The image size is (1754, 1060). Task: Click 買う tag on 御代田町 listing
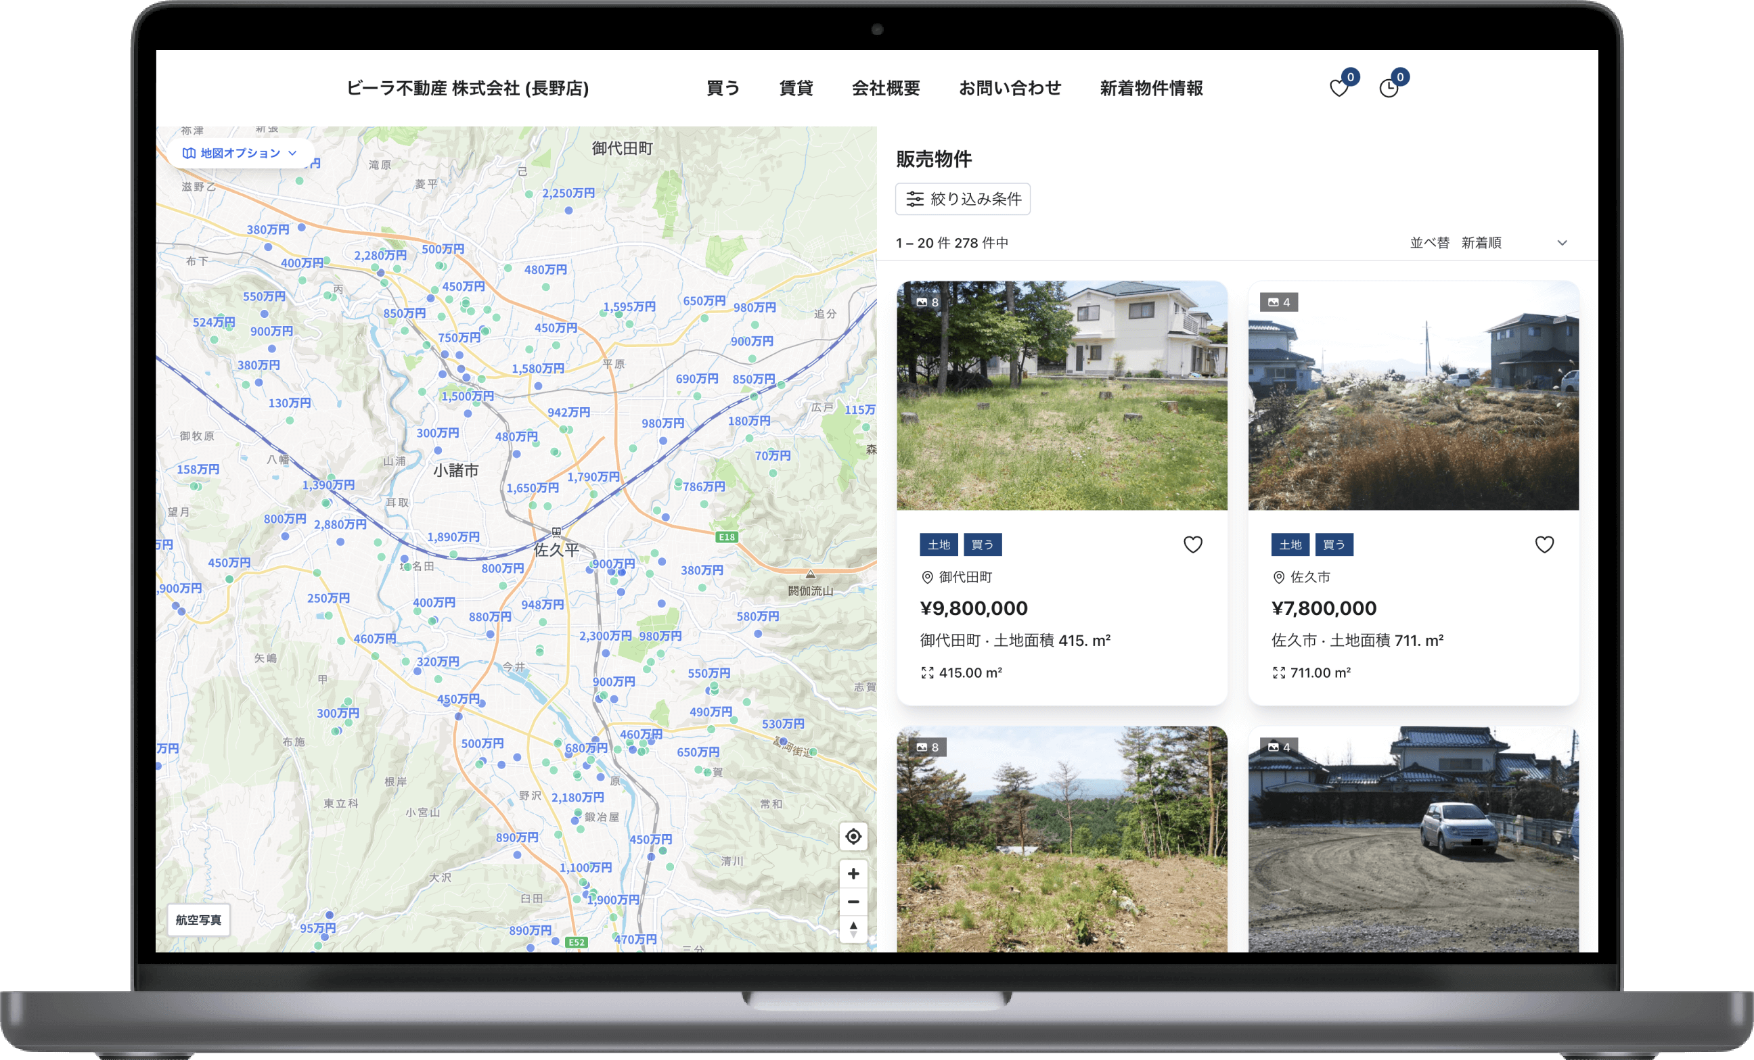[x=983, y=545]
